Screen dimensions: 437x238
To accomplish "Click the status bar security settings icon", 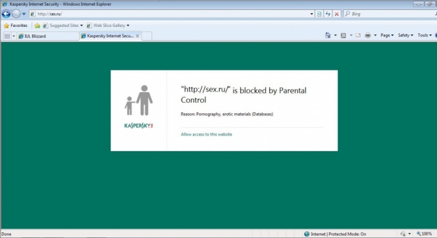I will [x=403, y=234].
